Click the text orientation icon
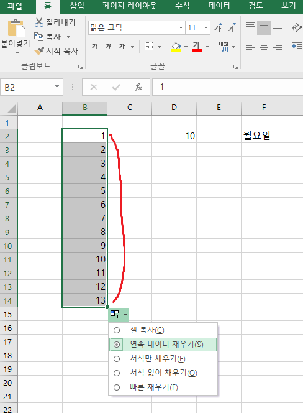Screen dimensions: 303x413 pos(296,27)
